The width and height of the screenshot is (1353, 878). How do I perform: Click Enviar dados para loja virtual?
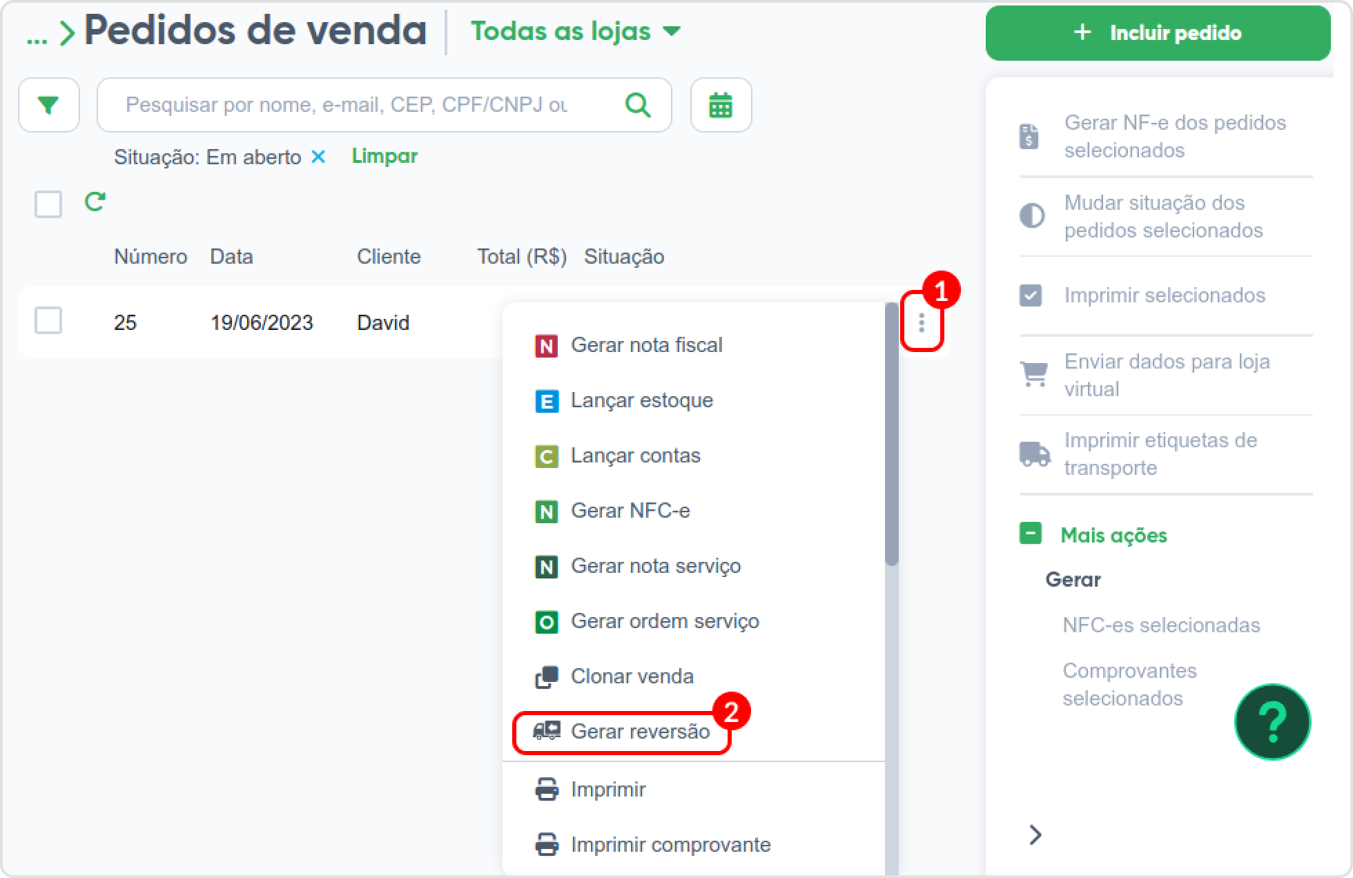[1166, 375]
